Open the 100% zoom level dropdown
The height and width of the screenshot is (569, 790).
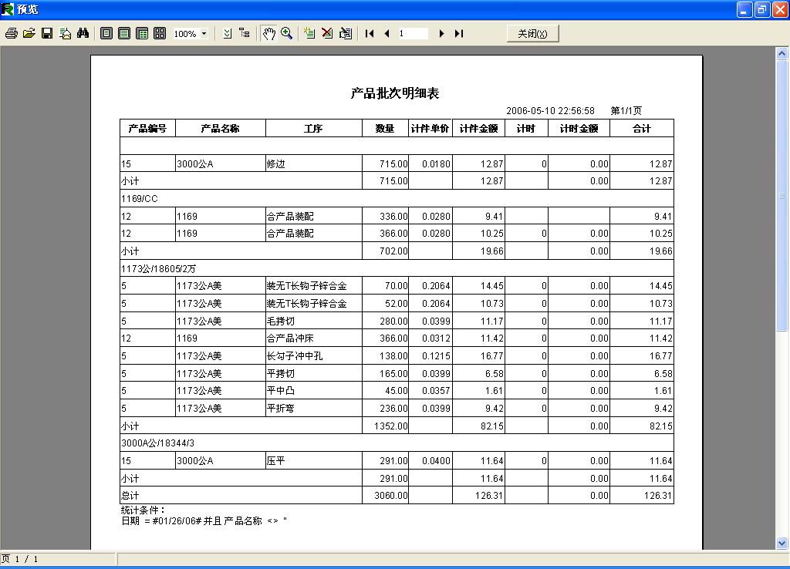(205, 33)
